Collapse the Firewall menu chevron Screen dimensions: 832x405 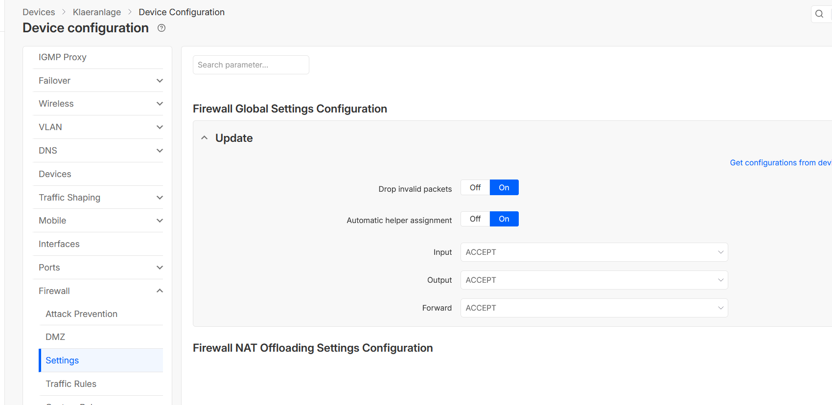160,291
